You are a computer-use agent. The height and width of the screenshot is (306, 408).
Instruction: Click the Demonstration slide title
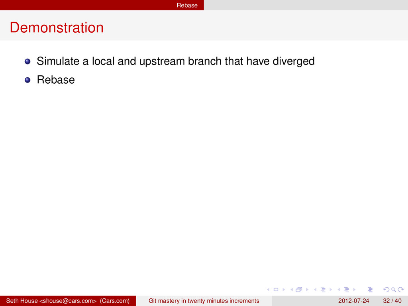57,27
